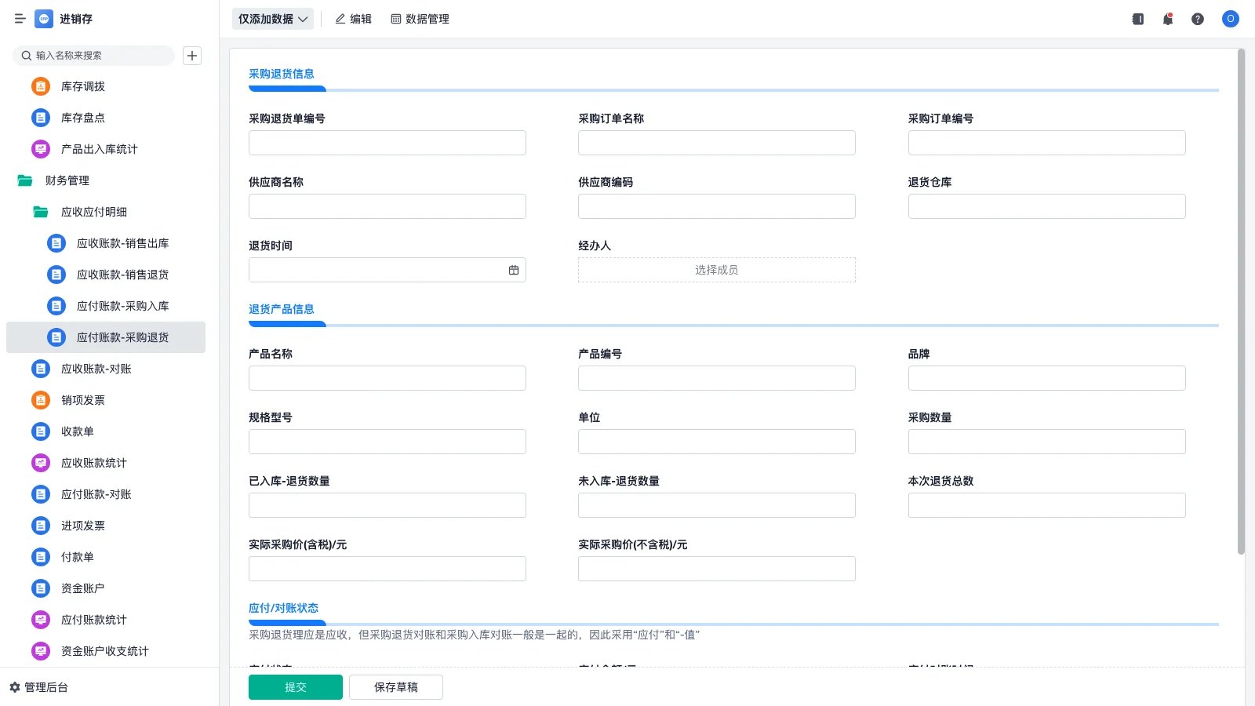Click the 采购数量 input field
1255x706 pixels.
pyautogui.click(x=1047, y=442)
